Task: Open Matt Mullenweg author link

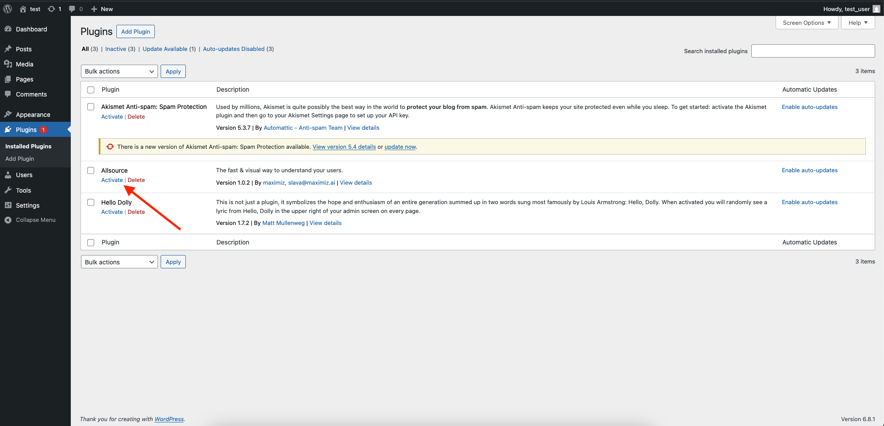Action: point(284,223)
